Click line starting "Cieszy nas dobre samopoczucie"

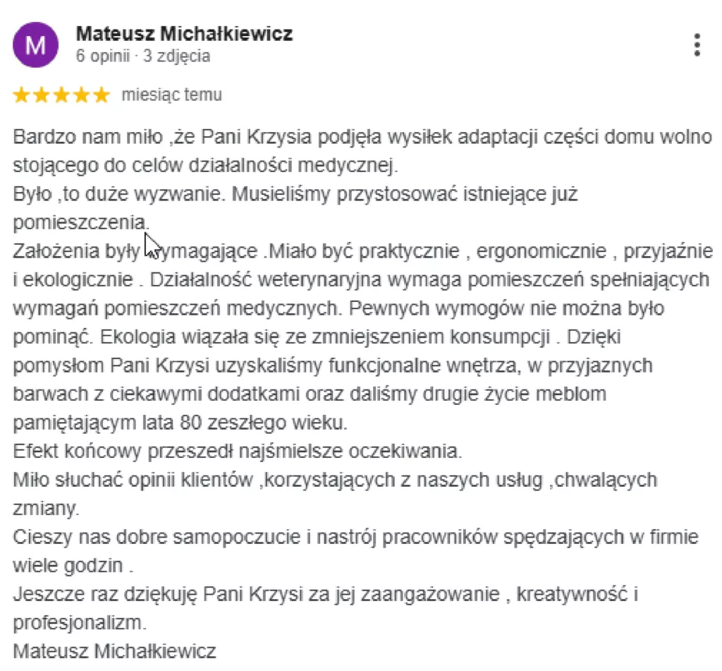coord(355,536)
